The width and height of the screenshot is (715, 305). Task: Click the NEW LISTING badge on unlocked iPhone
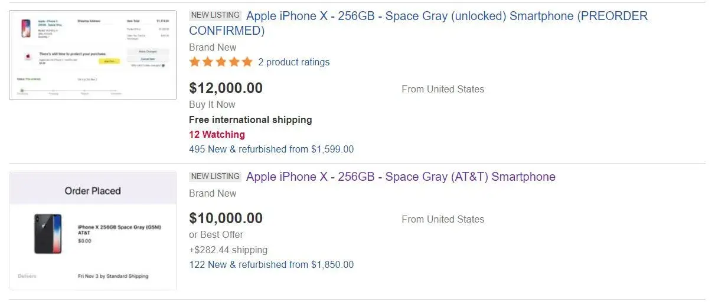[x=216, y=15]
